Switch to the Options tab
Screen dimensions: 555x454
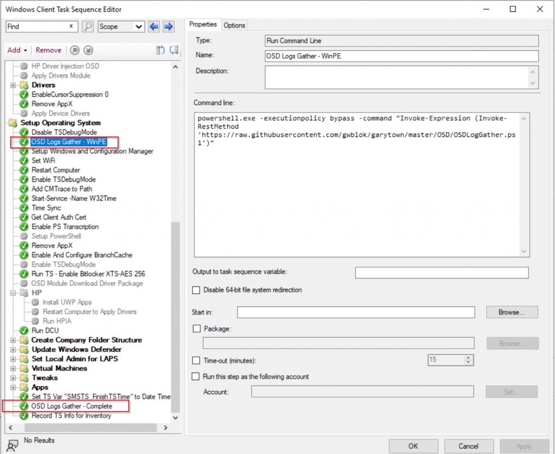pos(234,25)
